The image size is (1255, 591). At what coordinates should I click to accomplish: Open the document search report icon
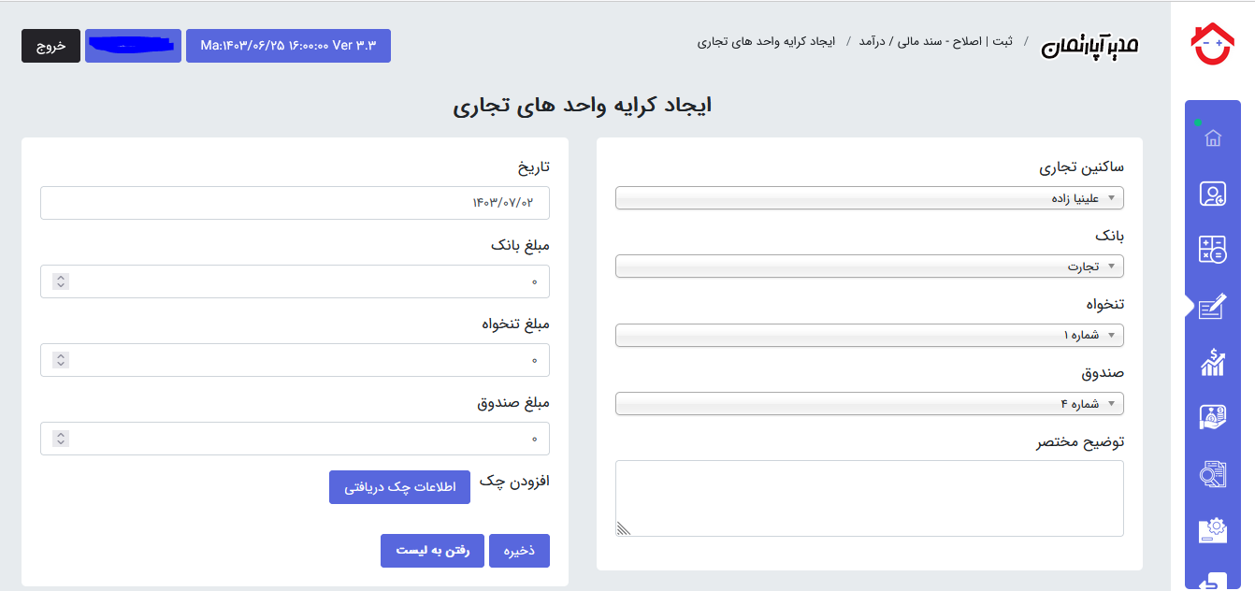(x=1213, y=474)
